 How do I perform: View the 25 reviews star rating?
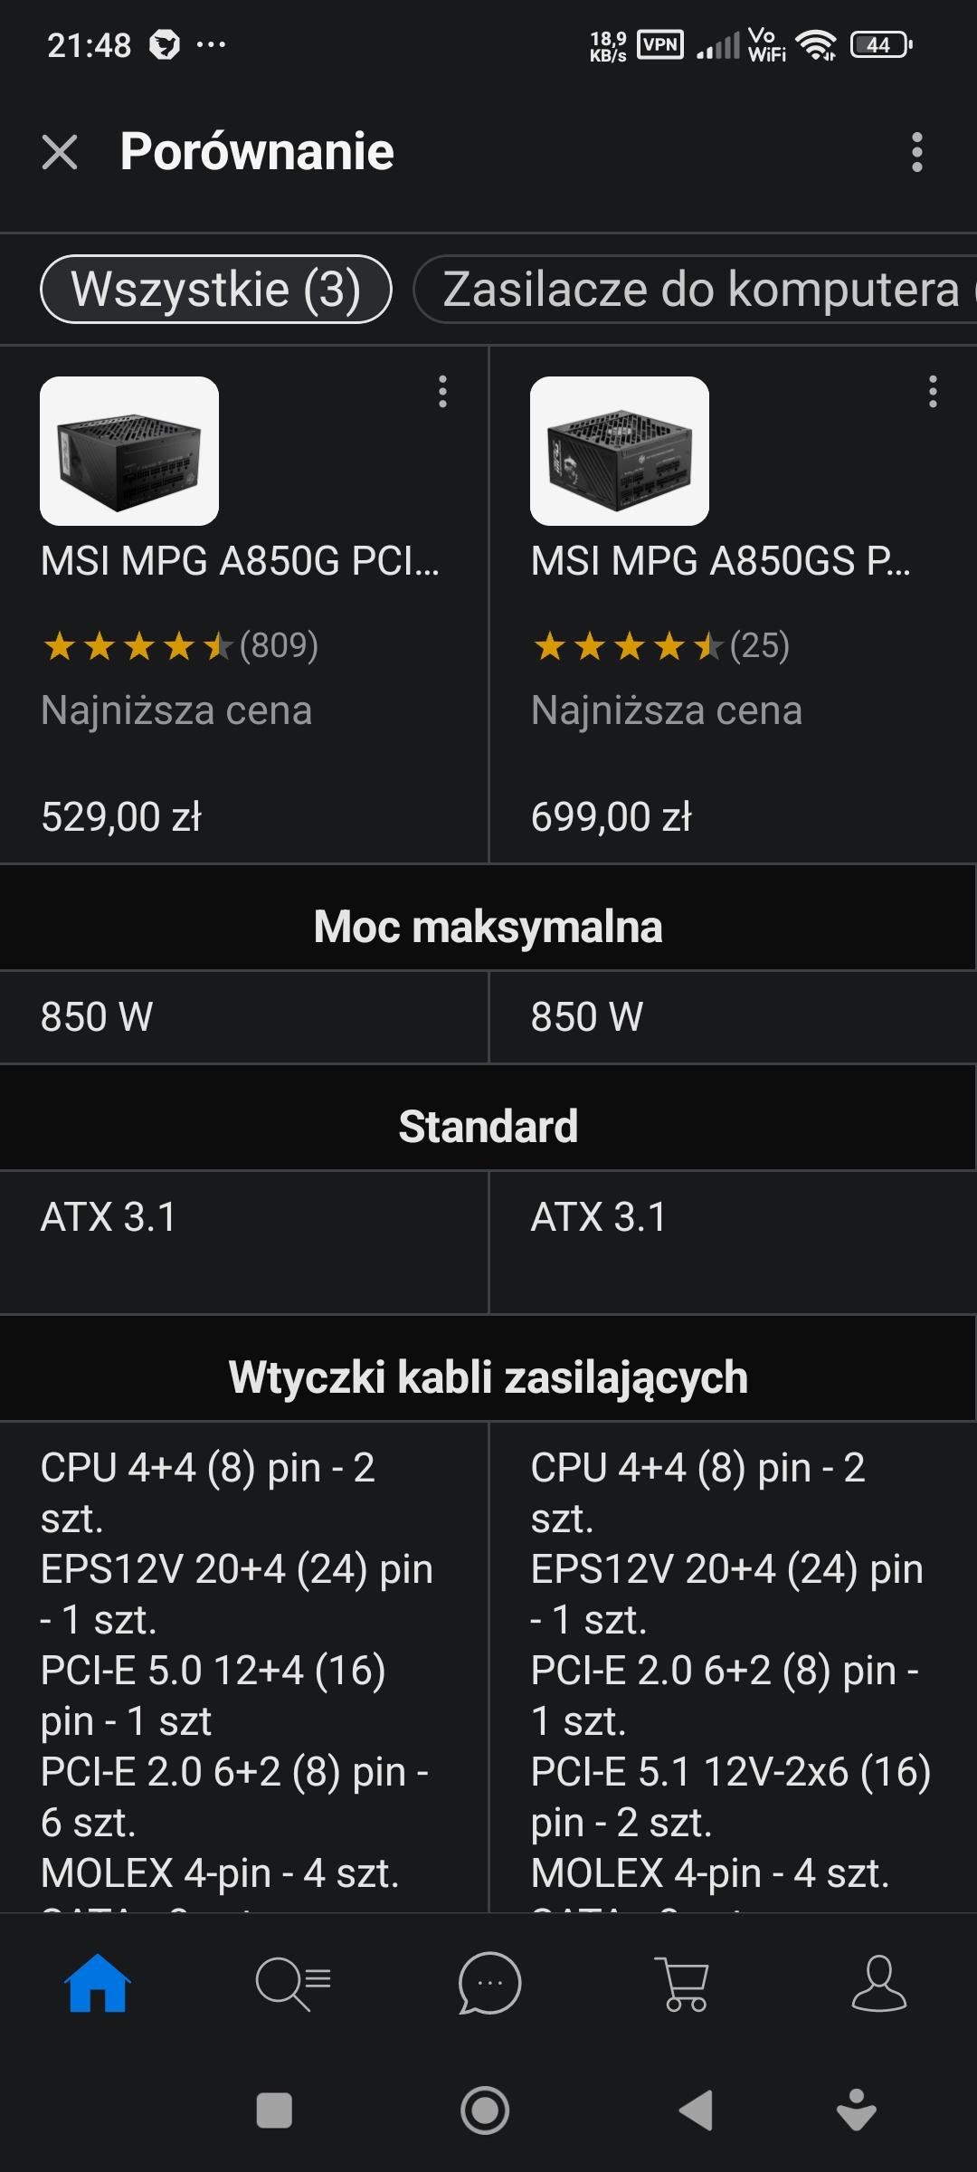point(660,646)
